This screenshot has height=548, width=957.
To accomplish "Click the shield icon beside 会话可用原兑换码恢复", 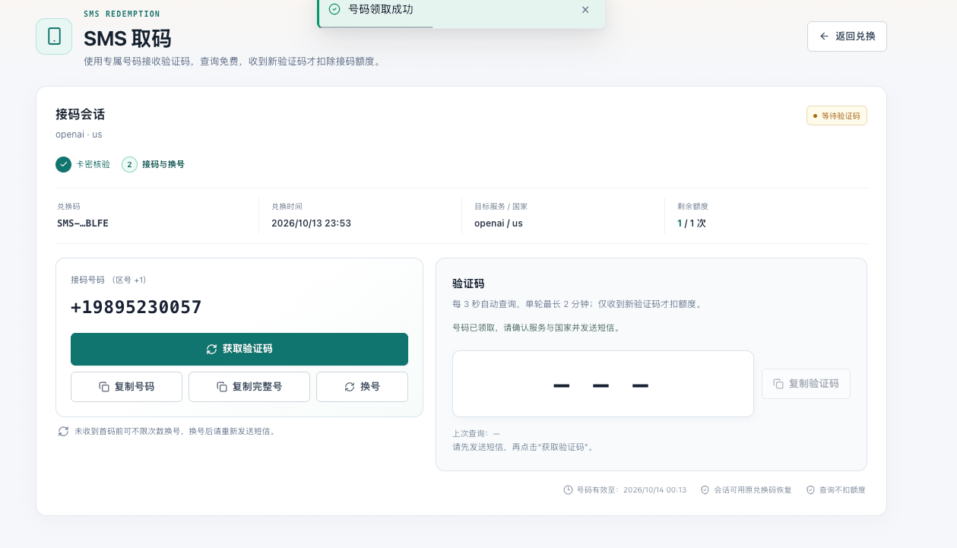I will [x=705, y=490].
